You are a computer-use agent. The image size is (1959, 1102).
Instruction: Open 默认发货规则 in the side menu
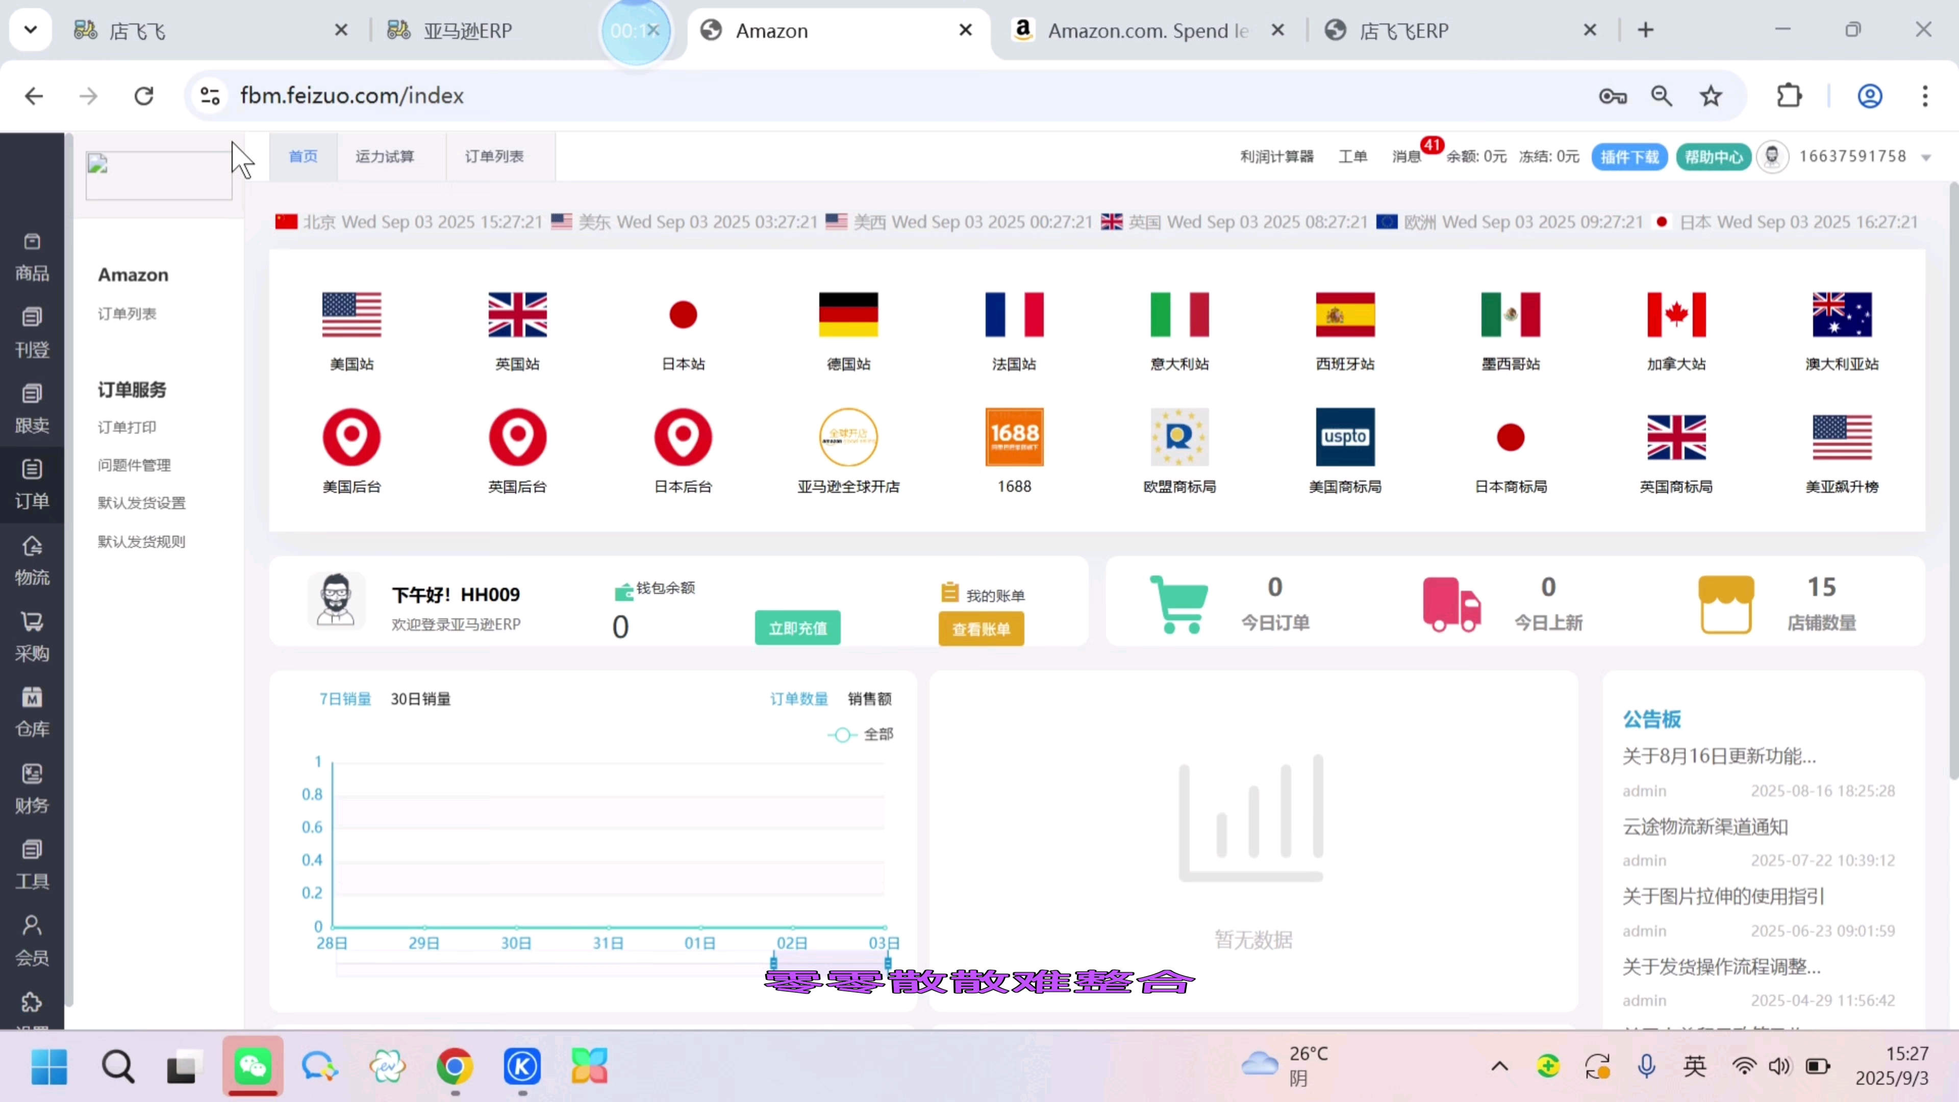click(141, 541)
